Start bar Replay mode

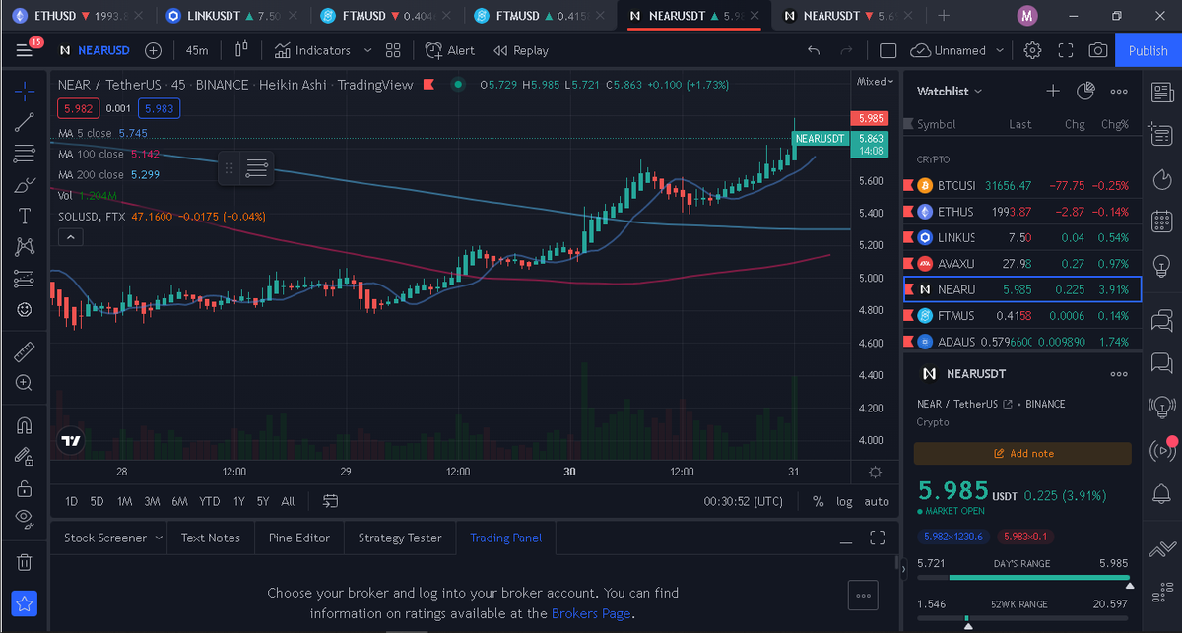pyautogui.click(x=521, y=50)
